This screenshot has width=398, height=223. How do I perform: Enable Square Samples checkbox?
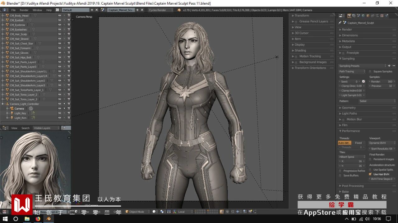pos(370,71)
